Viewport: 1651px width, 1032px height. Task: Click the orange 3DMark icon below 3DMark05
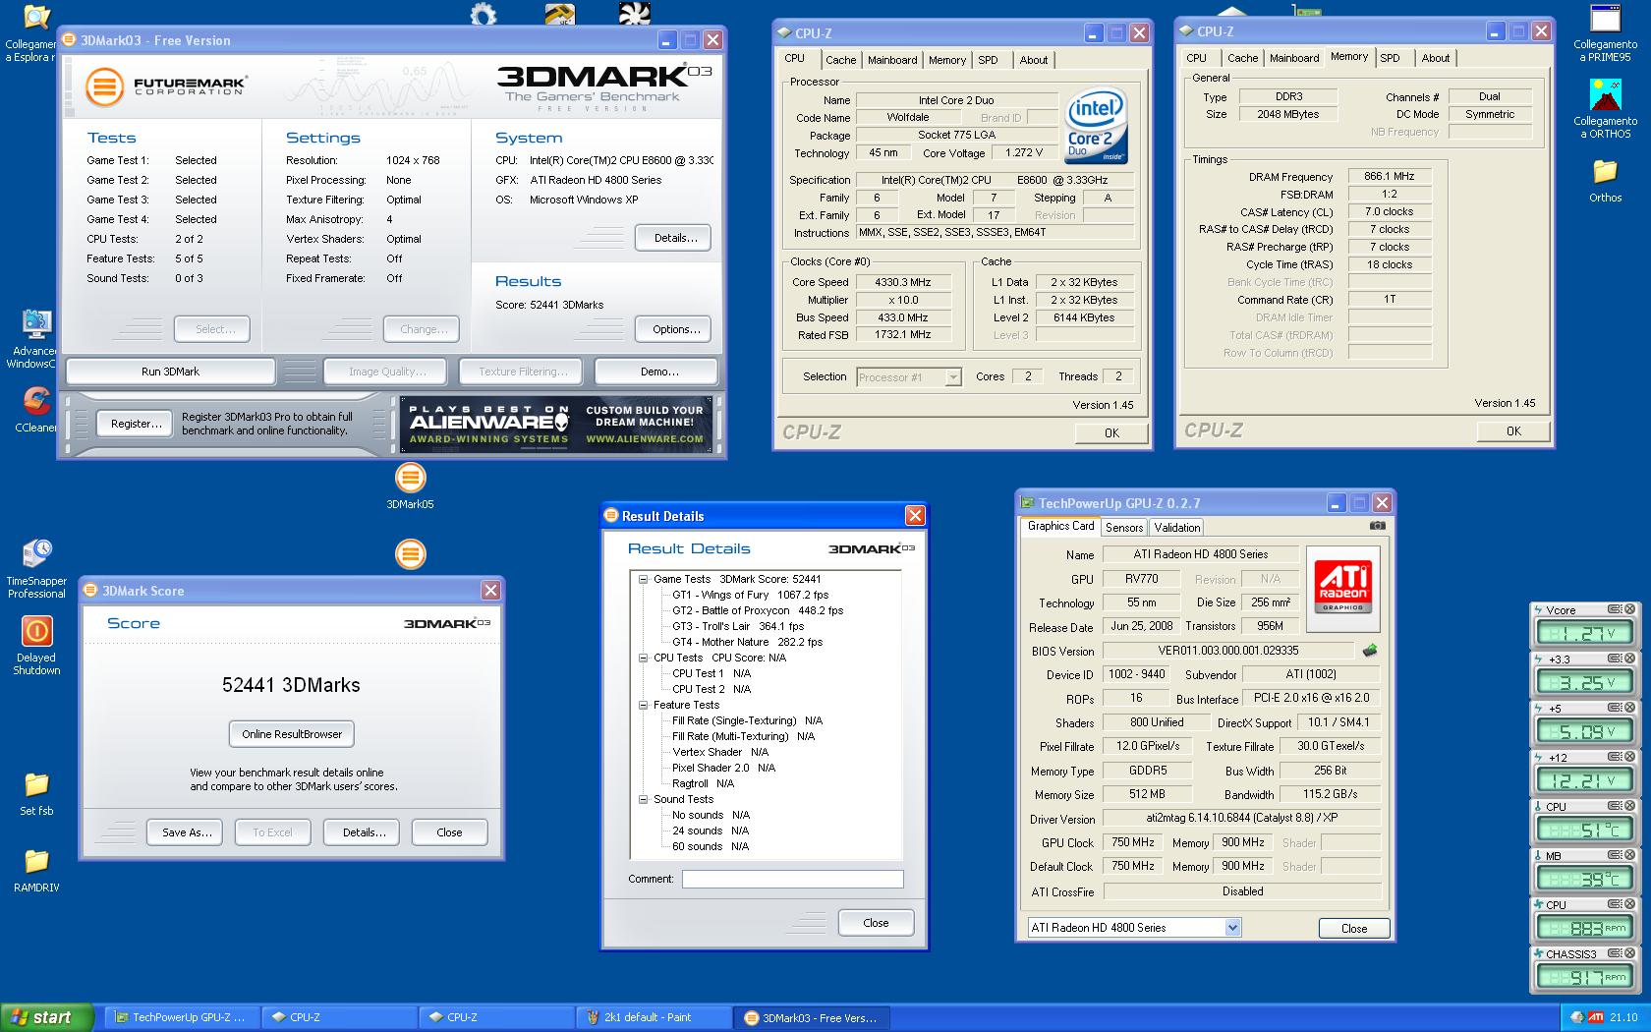[x=410, y=554]
